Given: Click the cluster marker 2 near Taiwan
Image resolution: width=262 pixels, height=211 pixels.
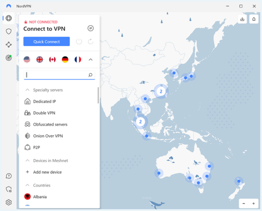Looking at the screenshot, I should point(161,91).
